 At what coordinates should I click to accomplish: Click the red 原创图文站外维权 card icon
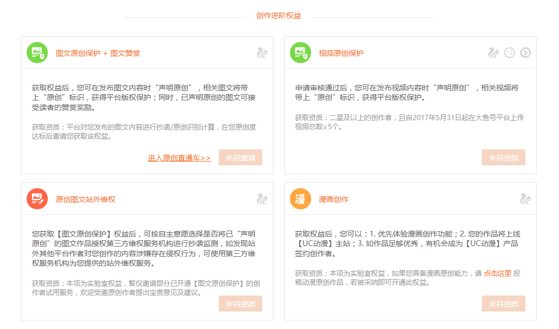pyautogui.click(x=37, y=199)
